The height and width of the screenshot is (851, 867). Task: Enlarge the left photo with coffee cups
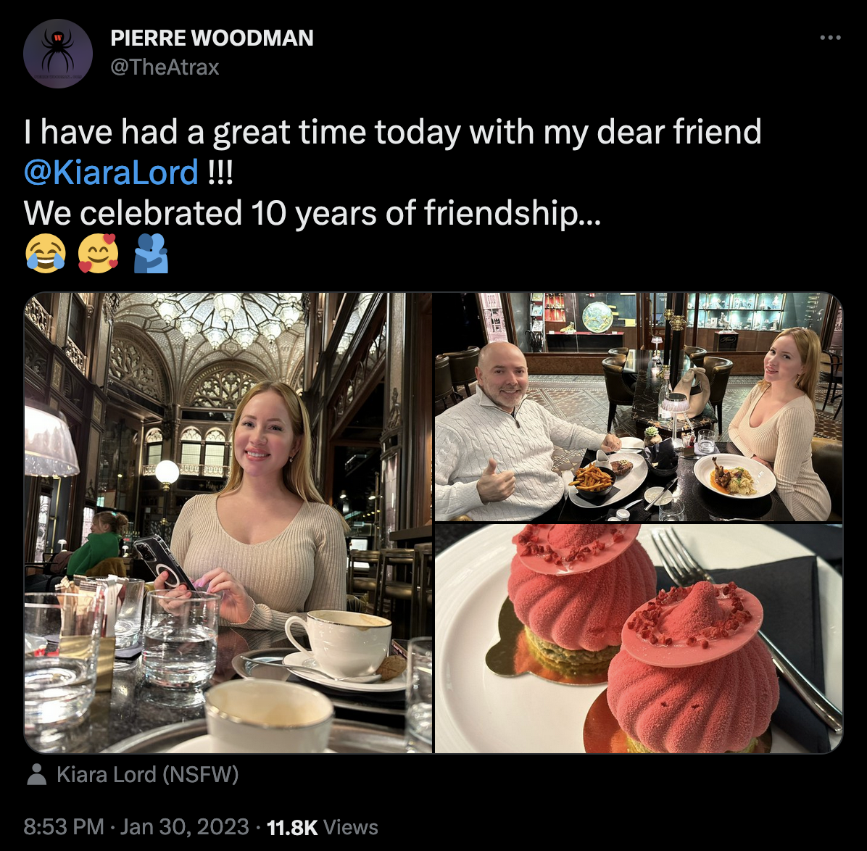(x=228, y=522)
